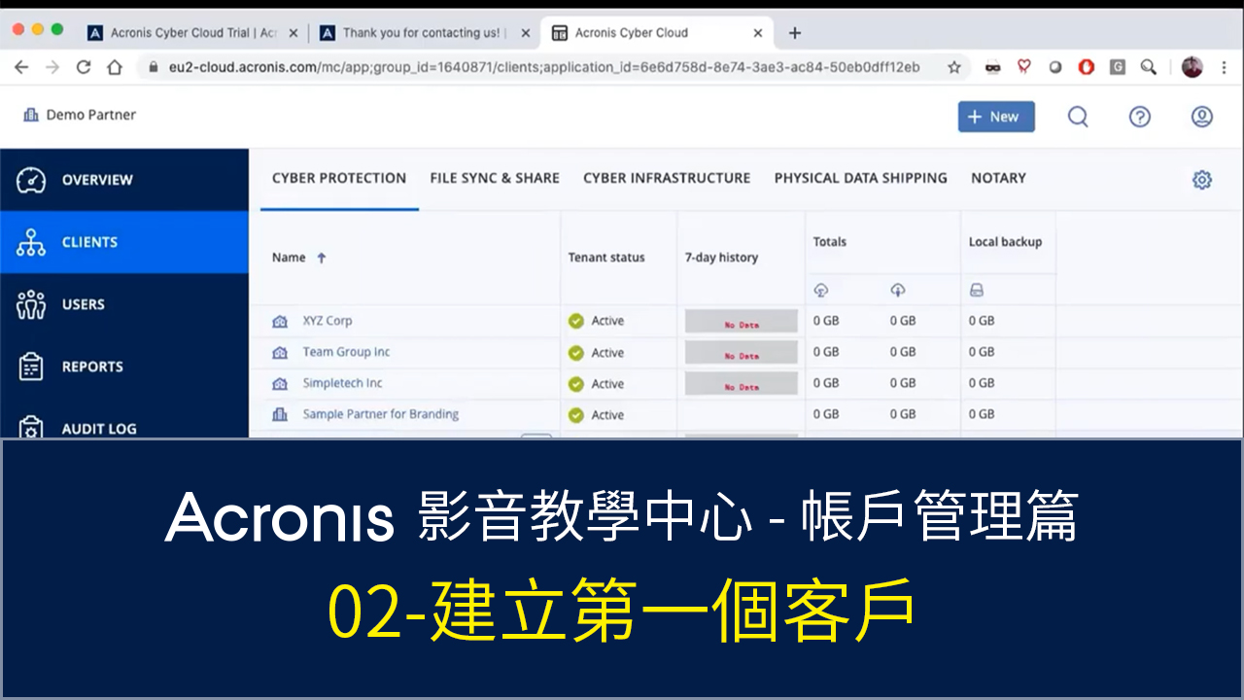Open the Chrome three-dot menu
Screen dimensions: 1244x700
tap(1226, 67)
